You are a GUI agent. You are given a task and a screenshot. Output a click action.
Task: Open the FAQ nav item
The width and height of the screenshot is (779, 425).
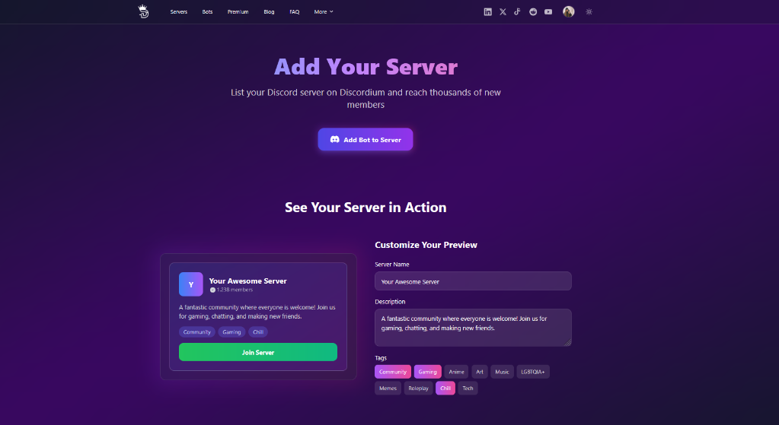click(x=295, y=12)
